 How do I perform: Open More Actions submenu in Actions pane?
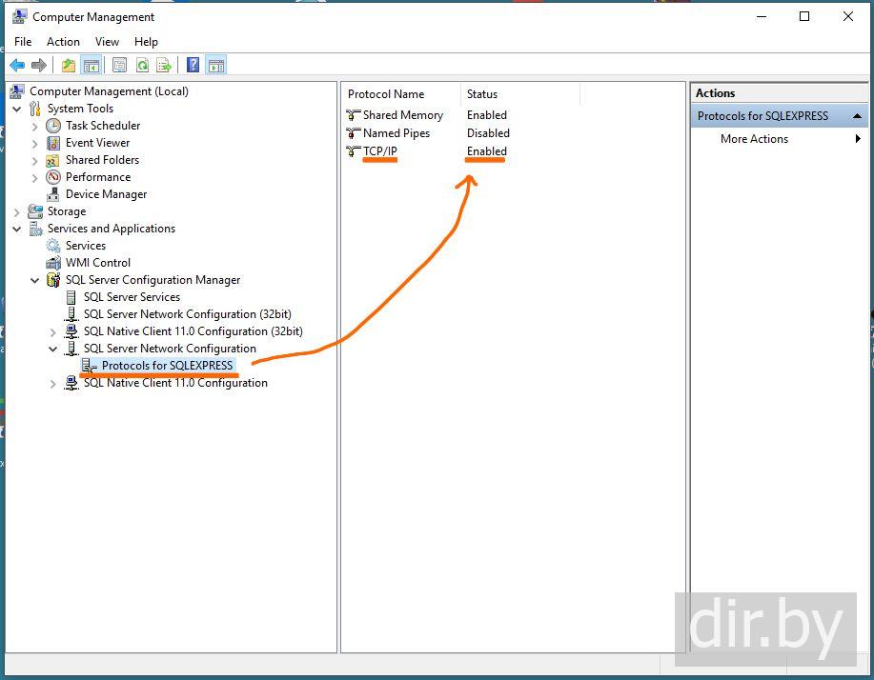coord(754,139)
